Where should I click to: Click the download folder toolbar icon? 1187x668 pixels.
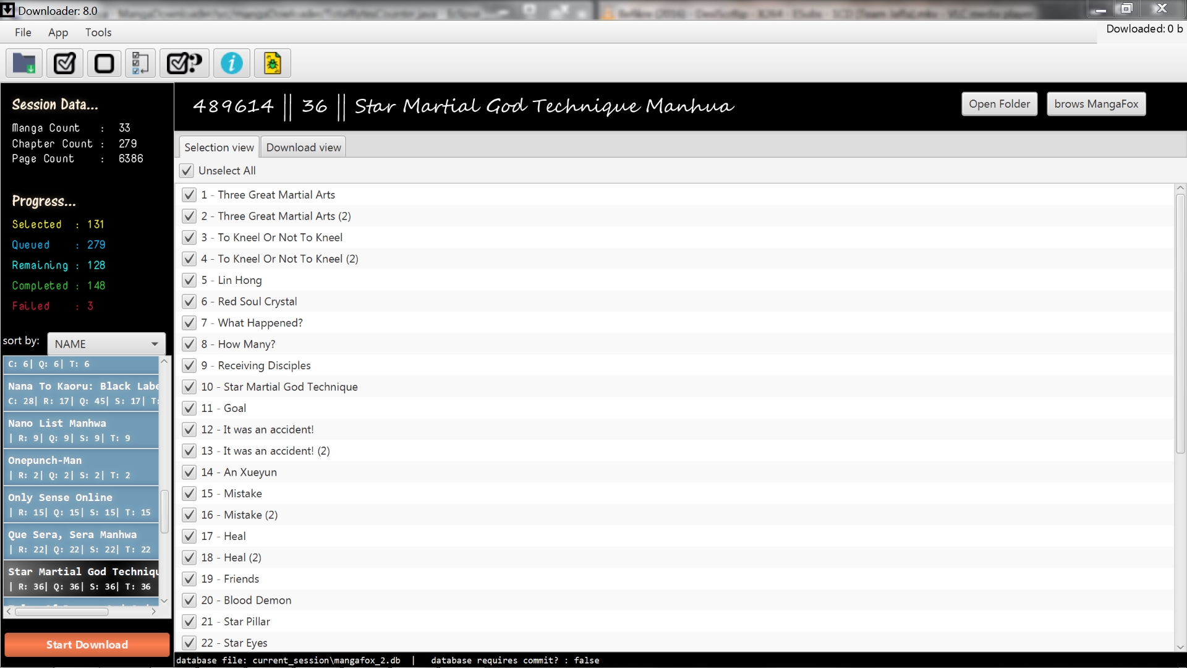(25, 63)
